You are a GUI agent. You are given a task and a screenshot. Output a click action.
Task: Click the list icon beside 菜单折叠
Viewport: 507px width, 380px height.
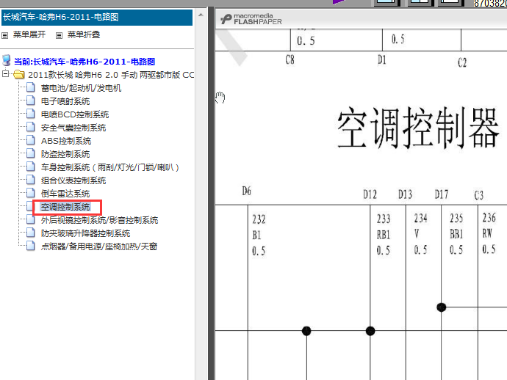click(x=59, y=35)
